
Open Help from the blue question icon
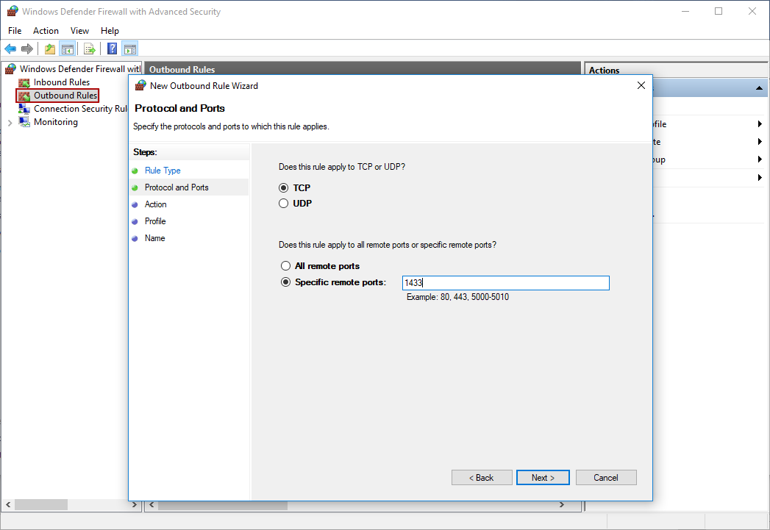pos(113,49)
